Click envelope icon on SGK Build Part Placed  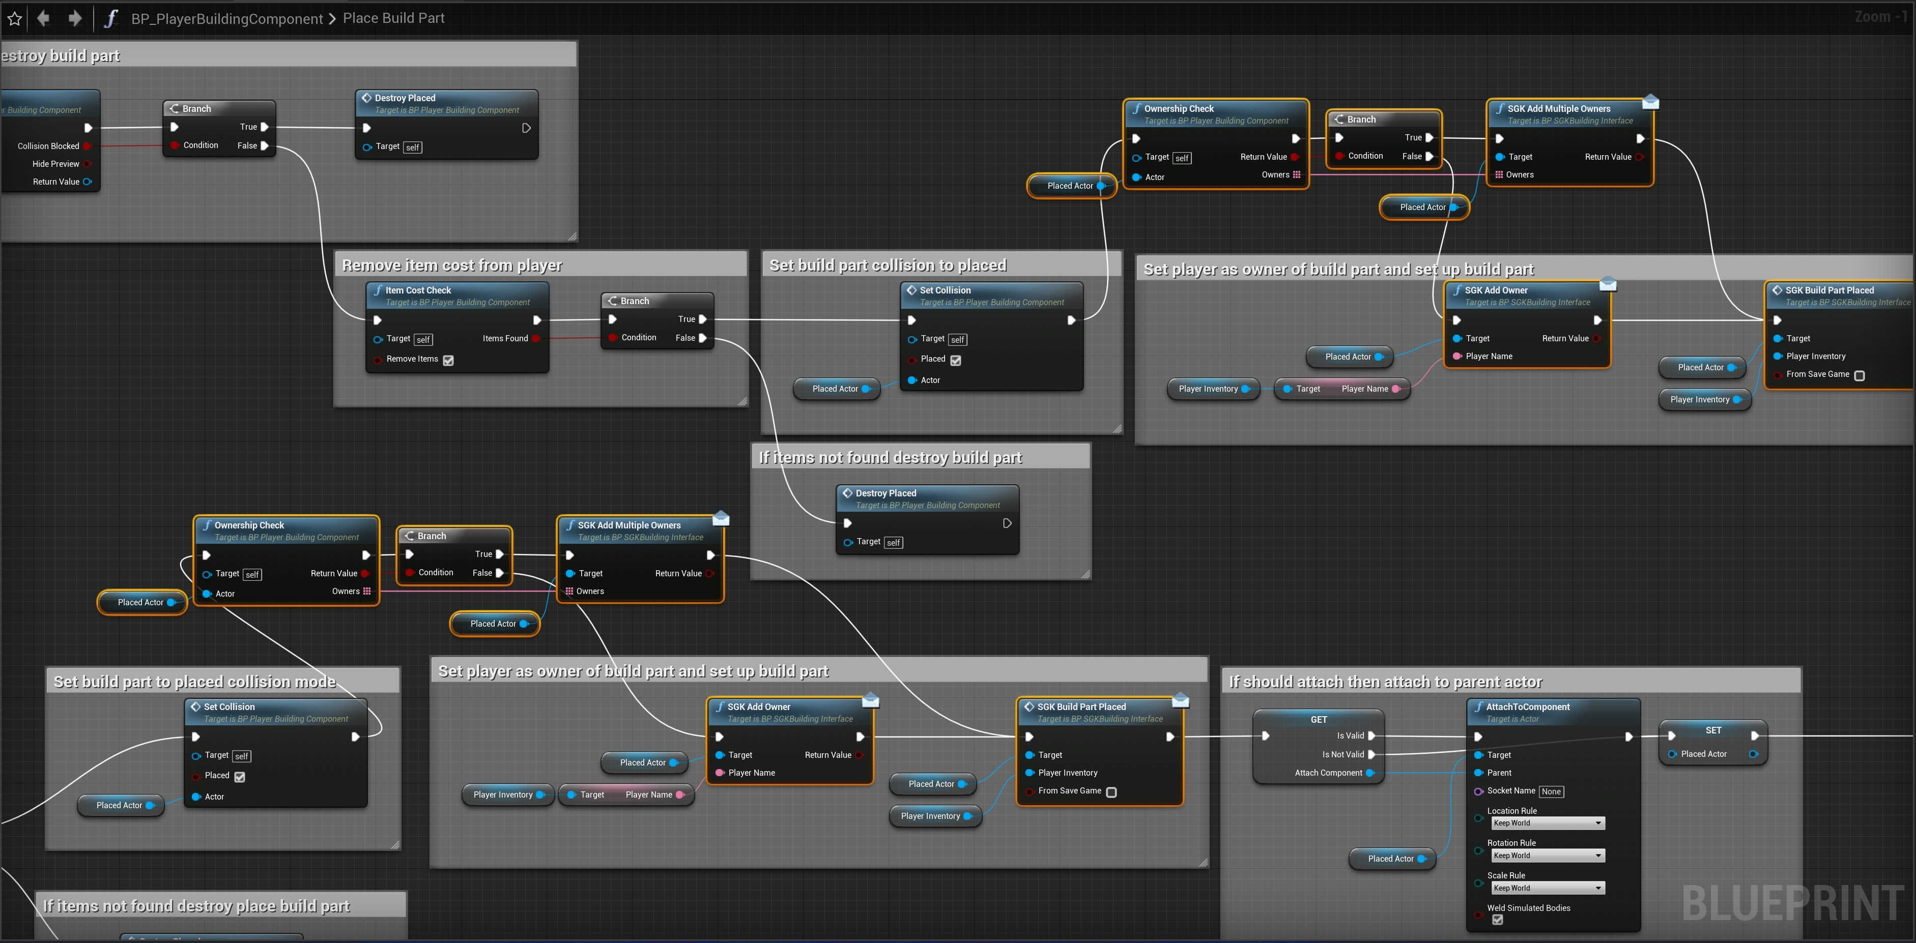pyautogui.click(x=1181, y=701)
